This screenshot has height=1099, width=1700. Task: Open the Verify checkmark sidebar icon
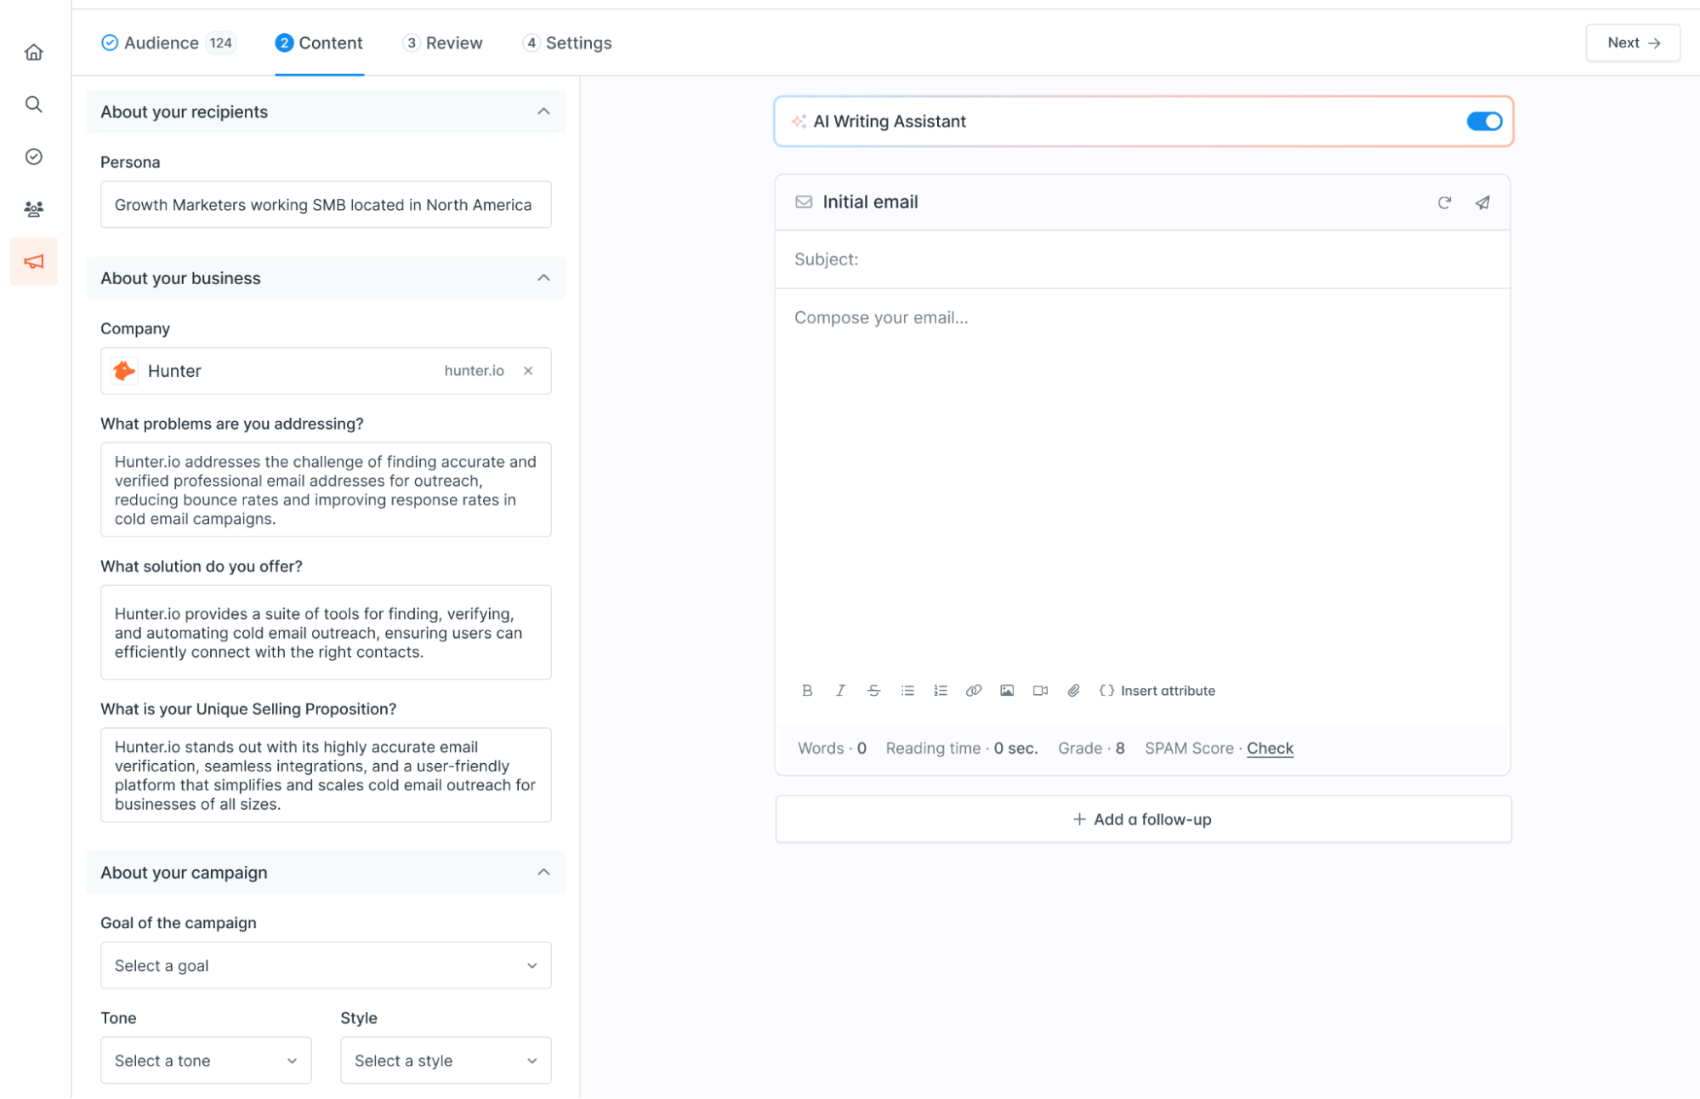[x=34, y=157]
